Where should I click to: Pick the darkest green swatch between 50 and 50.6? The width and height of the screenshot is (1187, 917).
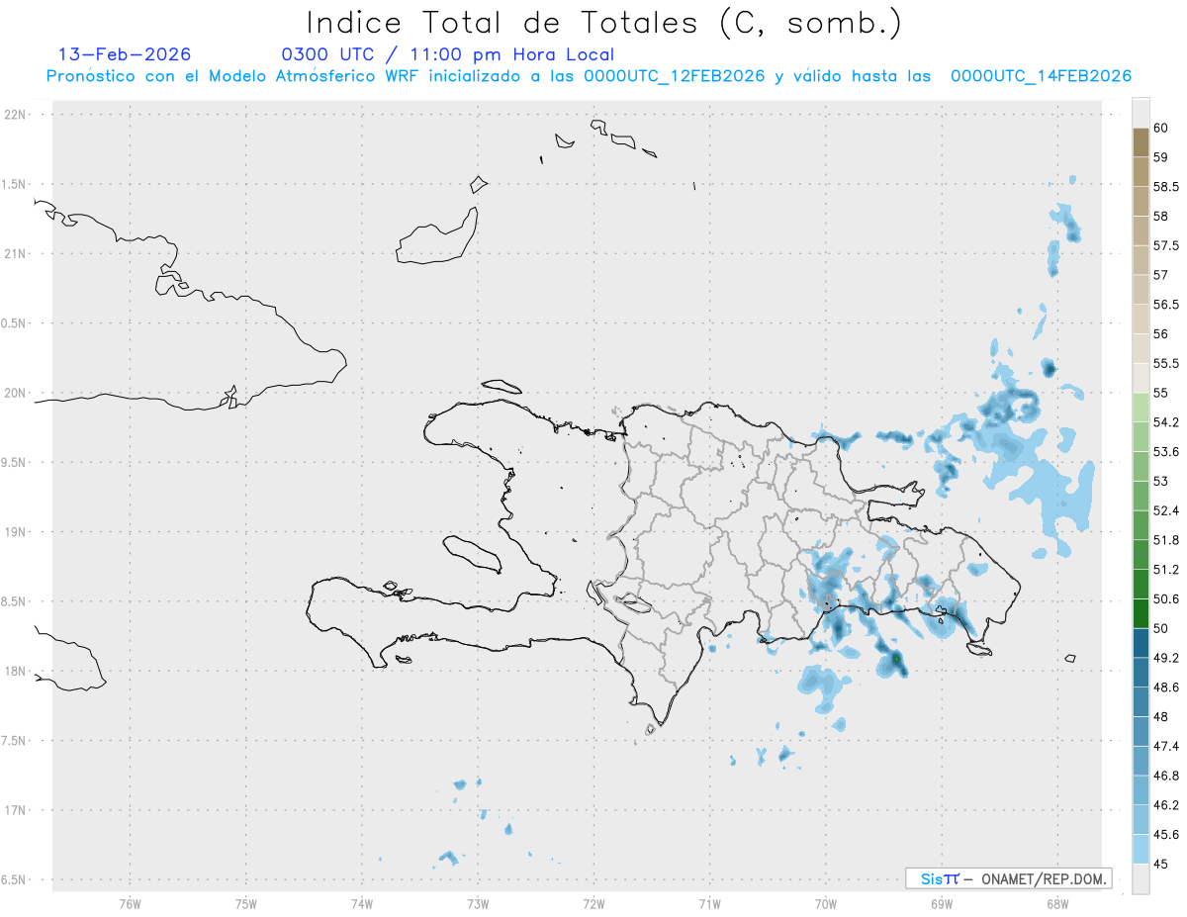point(1141,613)
